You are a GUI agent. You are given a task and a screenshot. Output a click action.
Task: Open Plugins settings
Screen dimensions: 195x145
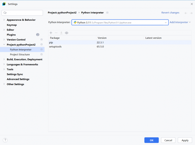(x=11, y=35)
